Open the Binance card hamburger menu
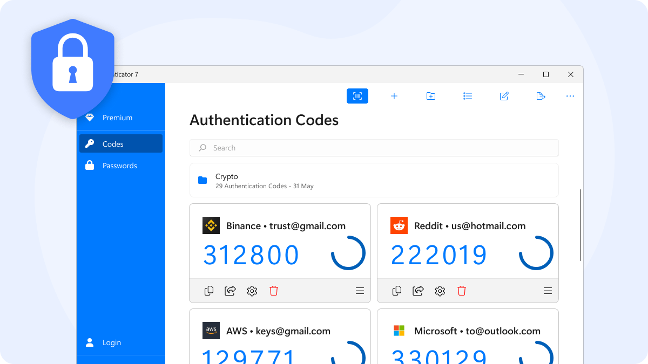Screen dimensions: 648x364 (x=360, y=291)
